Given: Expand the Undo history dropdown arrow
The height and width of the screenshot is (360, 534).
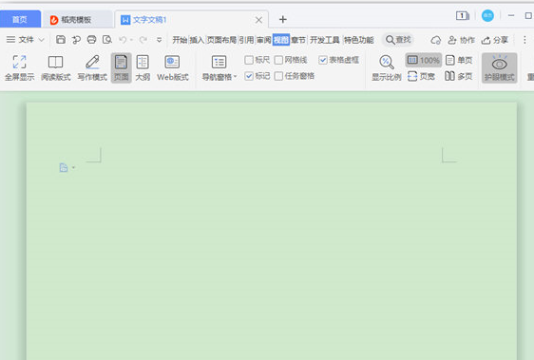Looking at the screenshot, I should click(131, 40).
